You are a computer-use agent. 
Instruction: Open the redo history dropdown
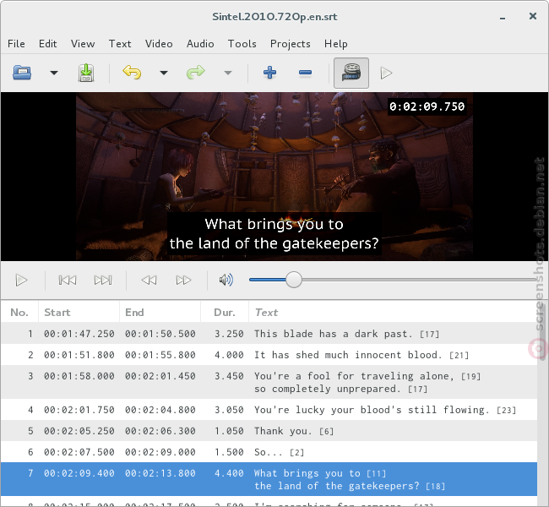228,73
